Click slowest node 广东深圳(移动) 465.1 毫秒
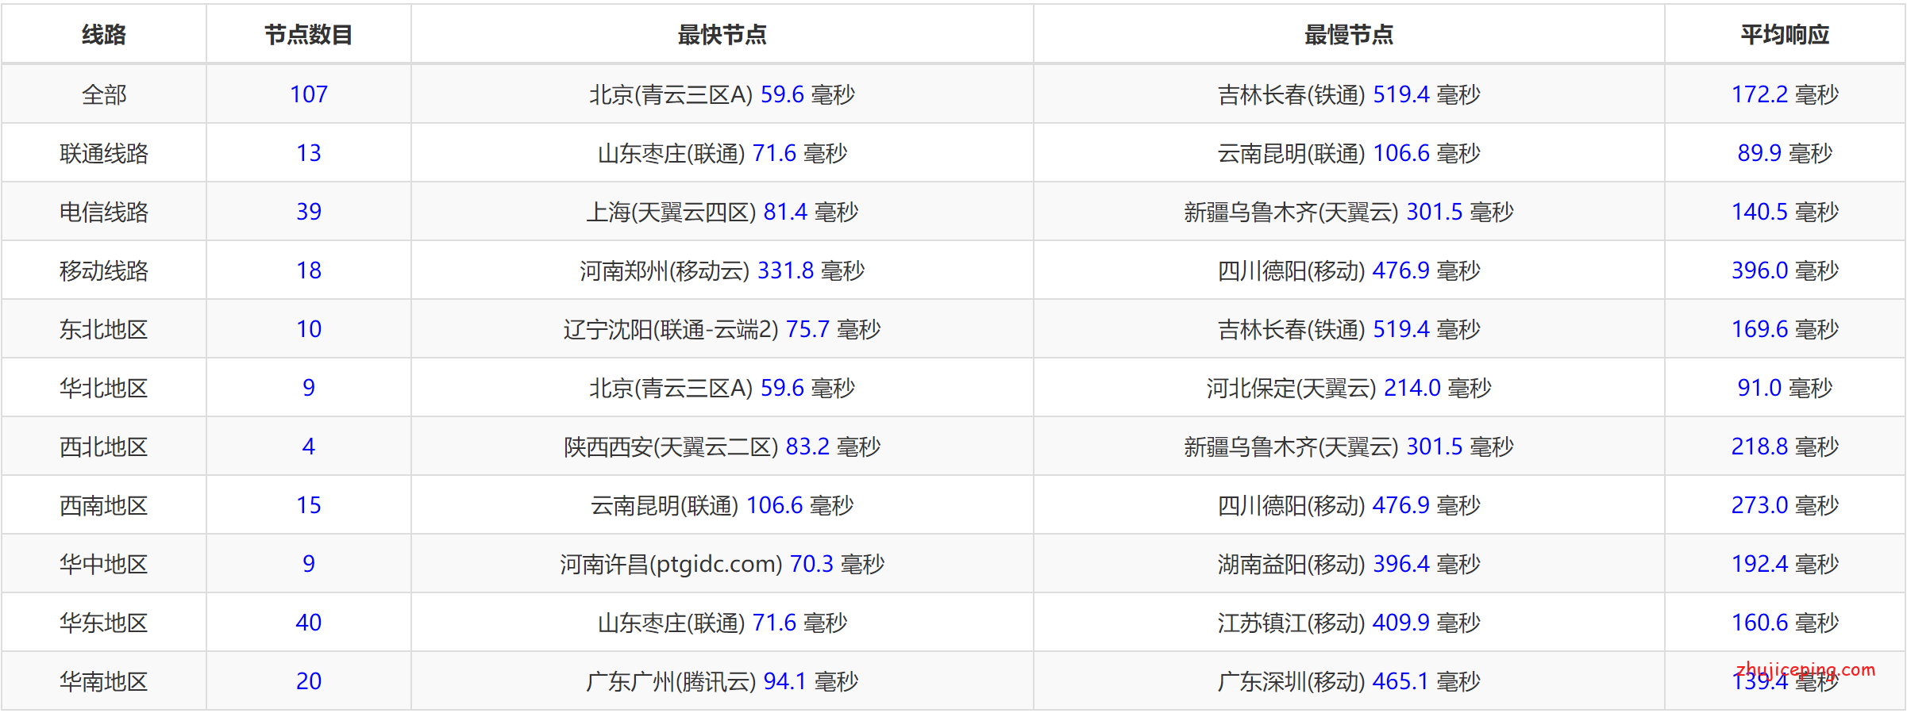This screenshot has height=713, width=1907. (x=1349, y=681)
